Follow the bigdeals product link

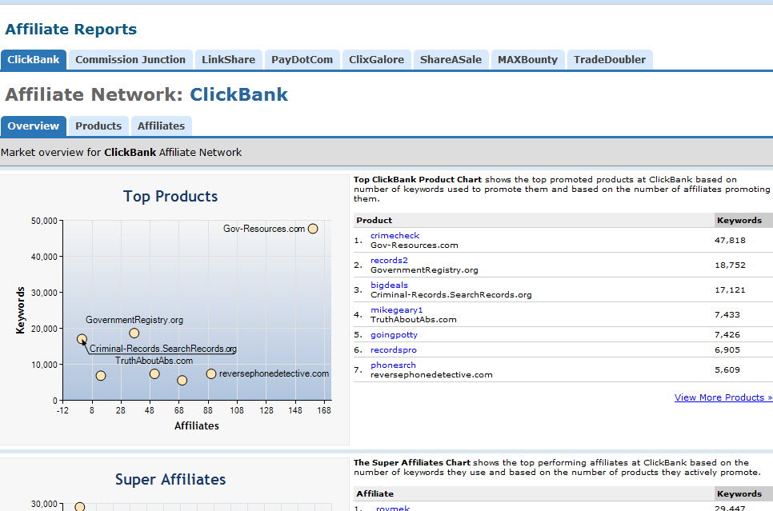[389, 285]
